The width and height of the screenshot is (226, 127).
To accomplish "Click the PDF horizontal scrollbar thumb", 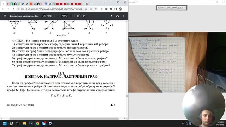I will point(64,119).
